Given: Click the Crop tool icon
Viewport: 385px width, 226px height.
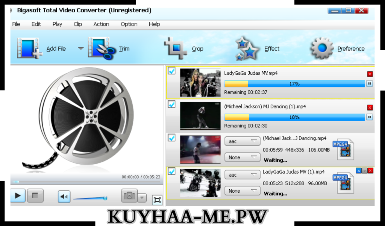Looking at the screenshot, I should coord(176,48).
